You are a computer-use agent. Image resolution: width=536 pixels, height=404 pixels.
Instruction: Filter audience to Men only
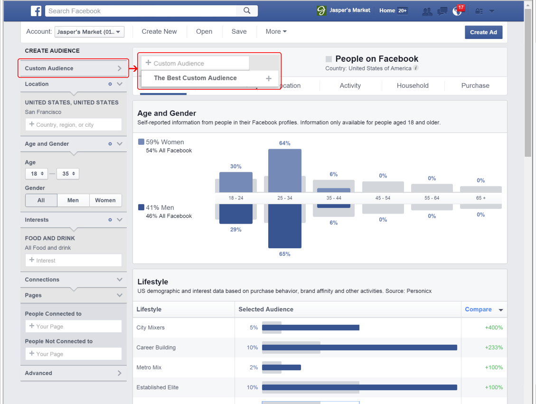coord(73,200)
